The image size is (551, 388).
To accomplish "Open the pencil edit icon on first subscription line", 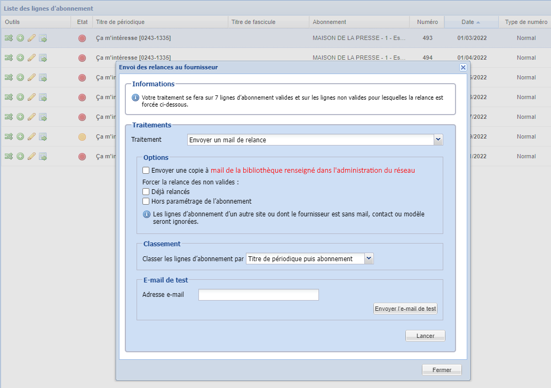I will click(30, 38).
